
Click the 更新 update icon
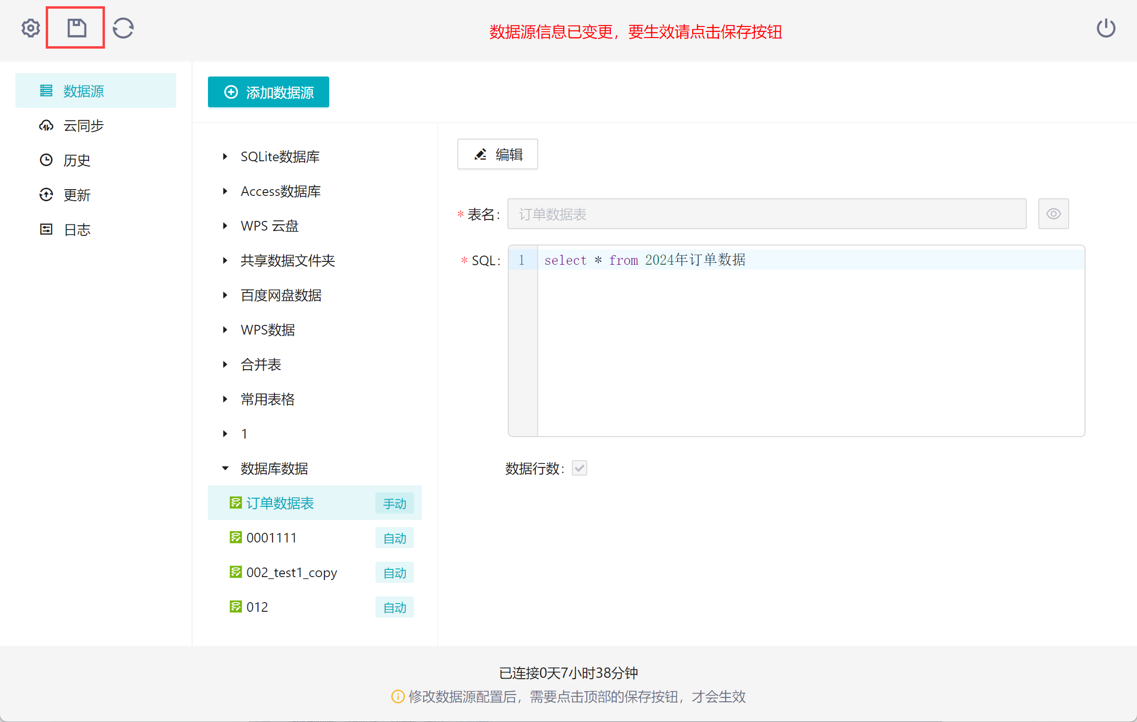tap(46, 194)
